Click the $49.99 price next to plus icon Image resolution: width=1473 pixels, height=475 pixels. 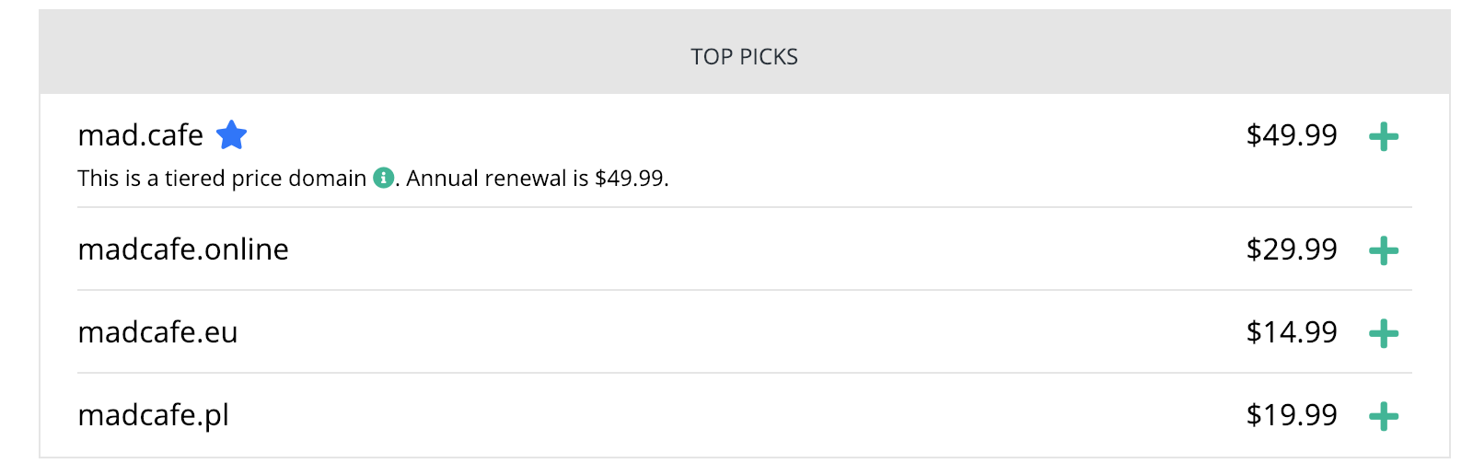(1292, 135)
